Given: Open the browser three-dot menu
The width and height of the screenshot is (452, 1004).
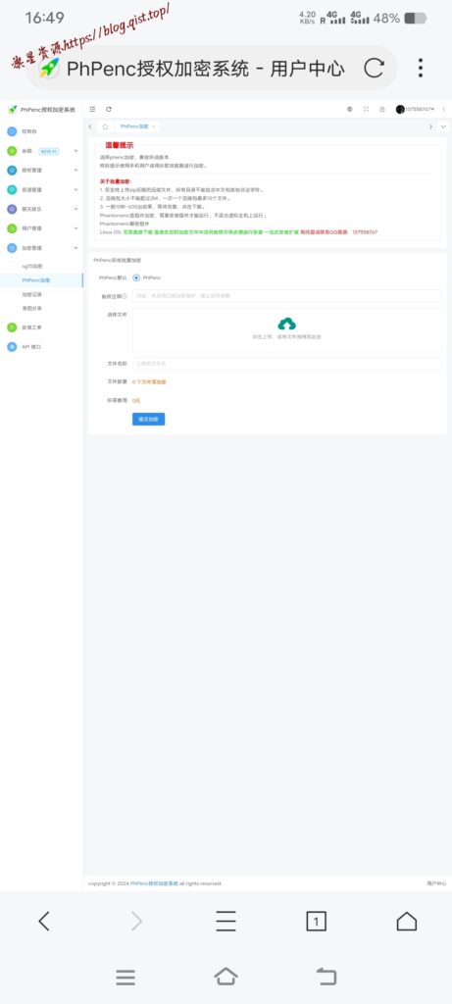Looking at the screenshot, I should pyautogui.click(x=421, y=68).
